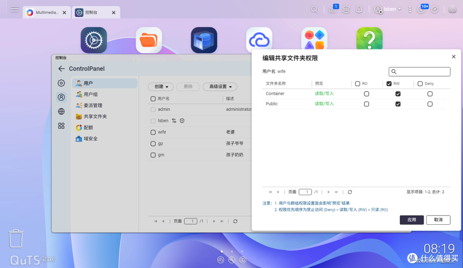Refresh the shared folder permission list
This screenshot has width=463, height=268.
click(350, 192)
